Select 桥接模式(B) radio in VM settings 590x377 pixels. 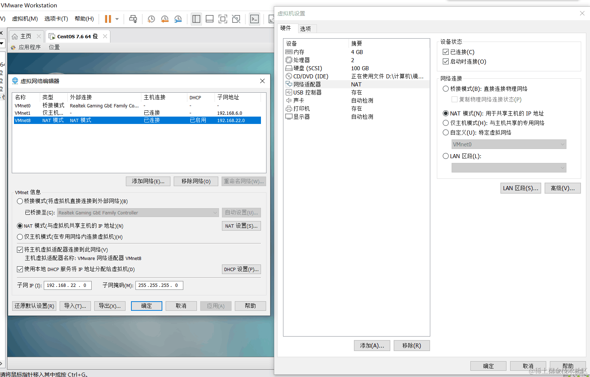446,89
